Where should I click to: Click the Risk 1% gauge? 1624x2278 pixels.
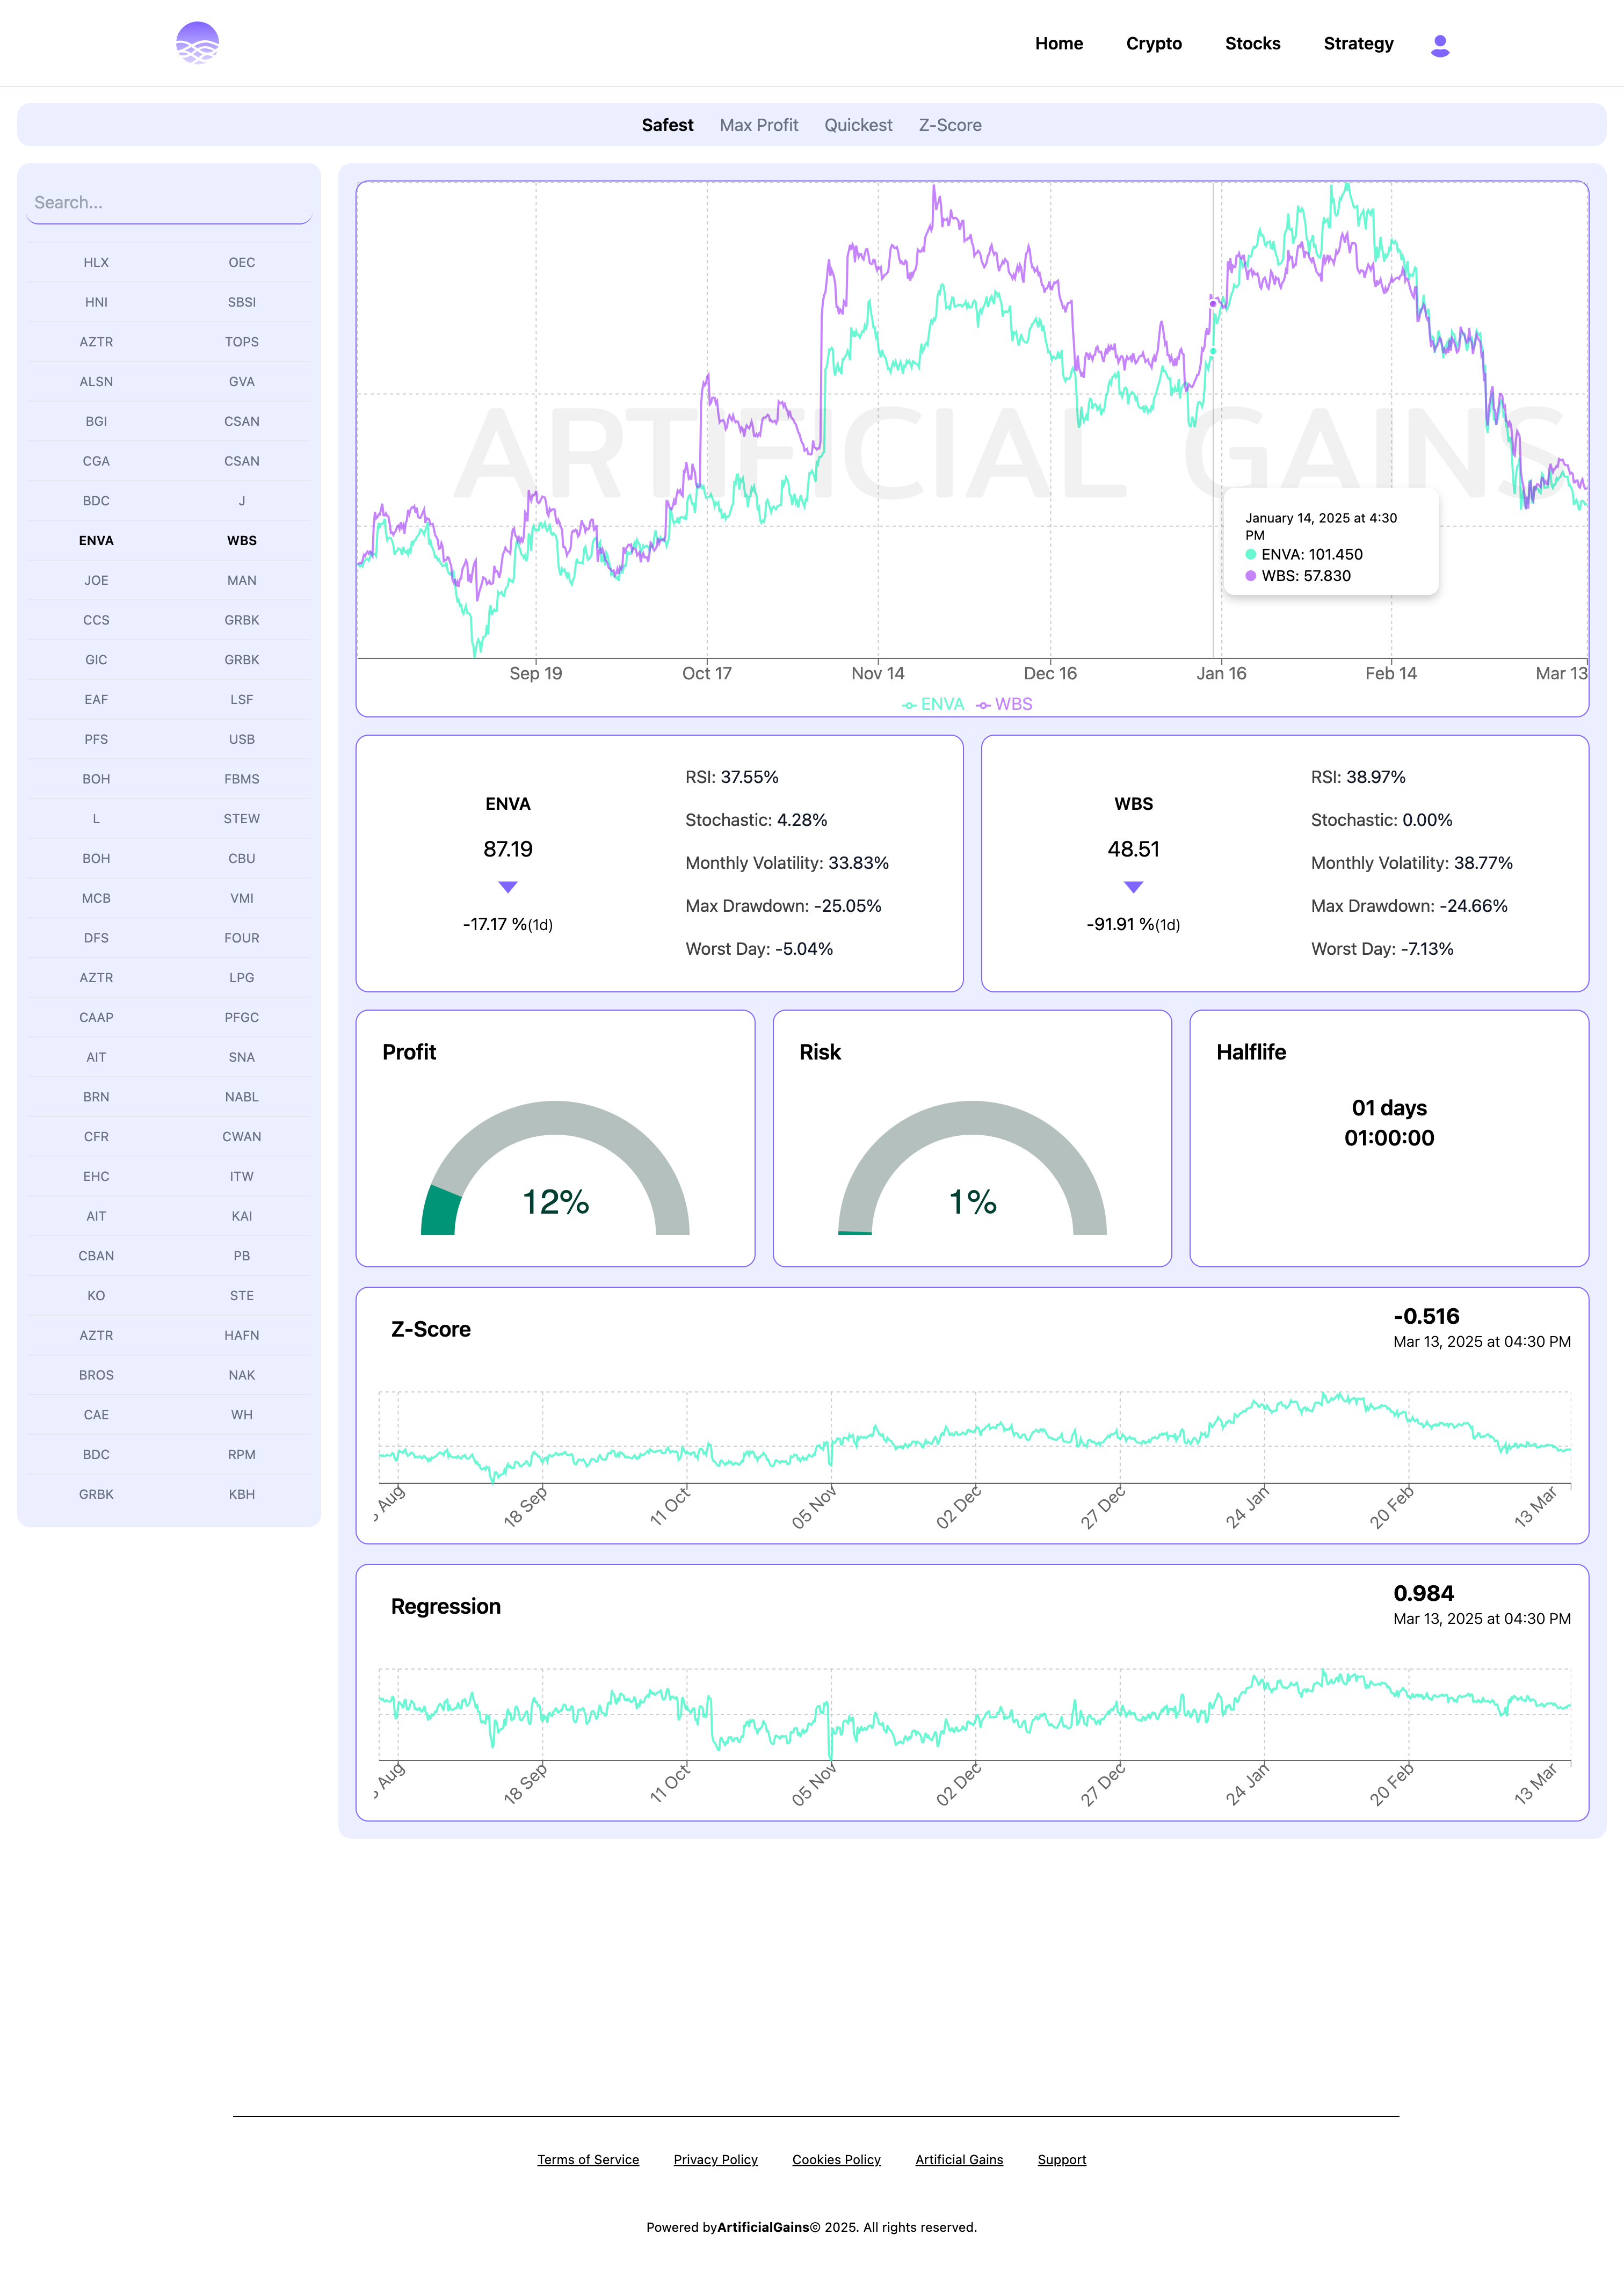click(972, 1168)
